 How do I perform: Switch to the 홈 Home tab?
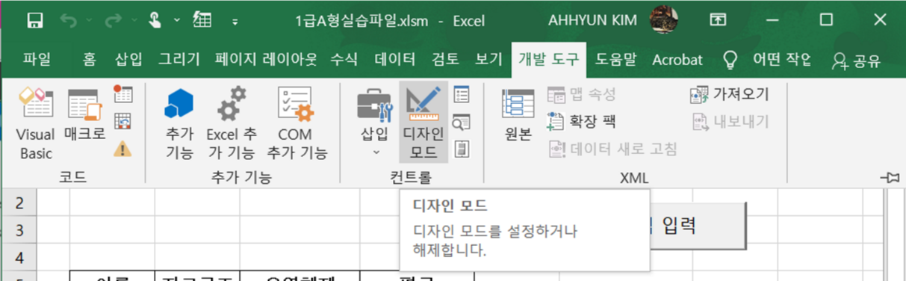pos(90,60)
